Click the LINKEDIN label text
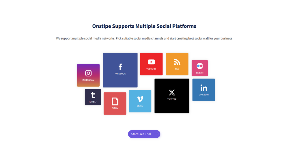This screenshot has width=296, height=161. pyautogui.click(x=204, y=94)
